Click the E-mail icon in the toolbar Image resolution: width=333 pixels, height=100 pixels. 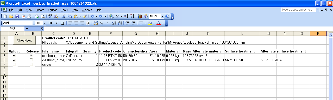coord(29,16)
